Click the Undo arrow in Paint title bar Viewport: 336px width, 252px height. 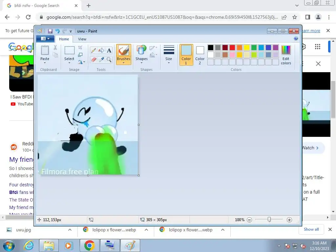point(57,31)
